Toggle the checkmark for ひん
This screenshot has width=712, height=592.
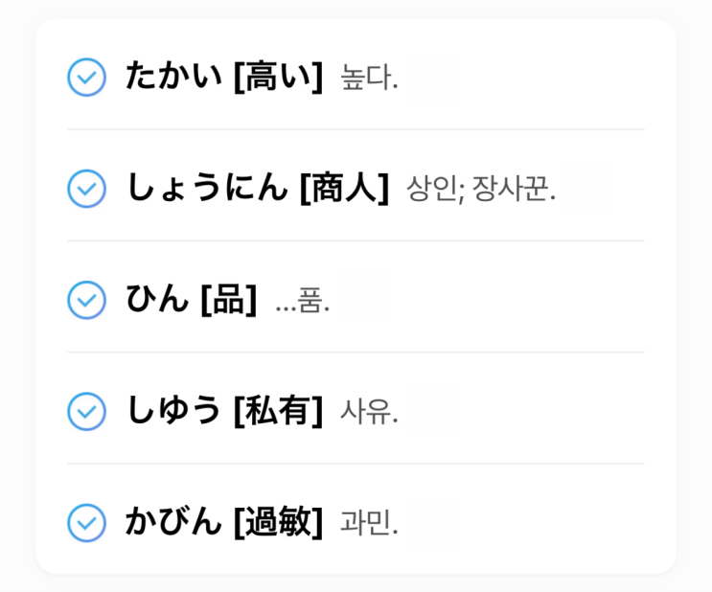pos(87,300)
